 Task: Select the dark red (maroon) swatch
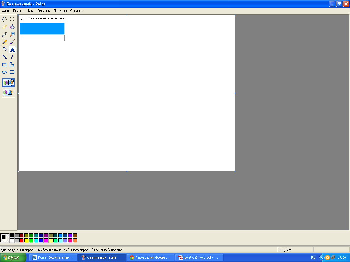(x=22, y=236)
